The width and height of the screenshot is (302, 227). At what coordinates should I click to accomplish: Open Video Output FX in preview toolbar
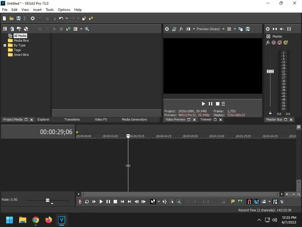pyautogui.click(x=181, y=29)
